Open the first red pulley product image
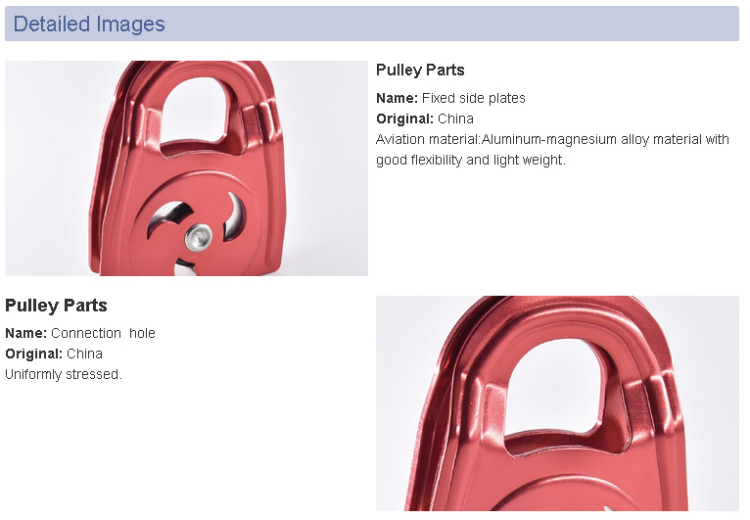 [186, 167]
